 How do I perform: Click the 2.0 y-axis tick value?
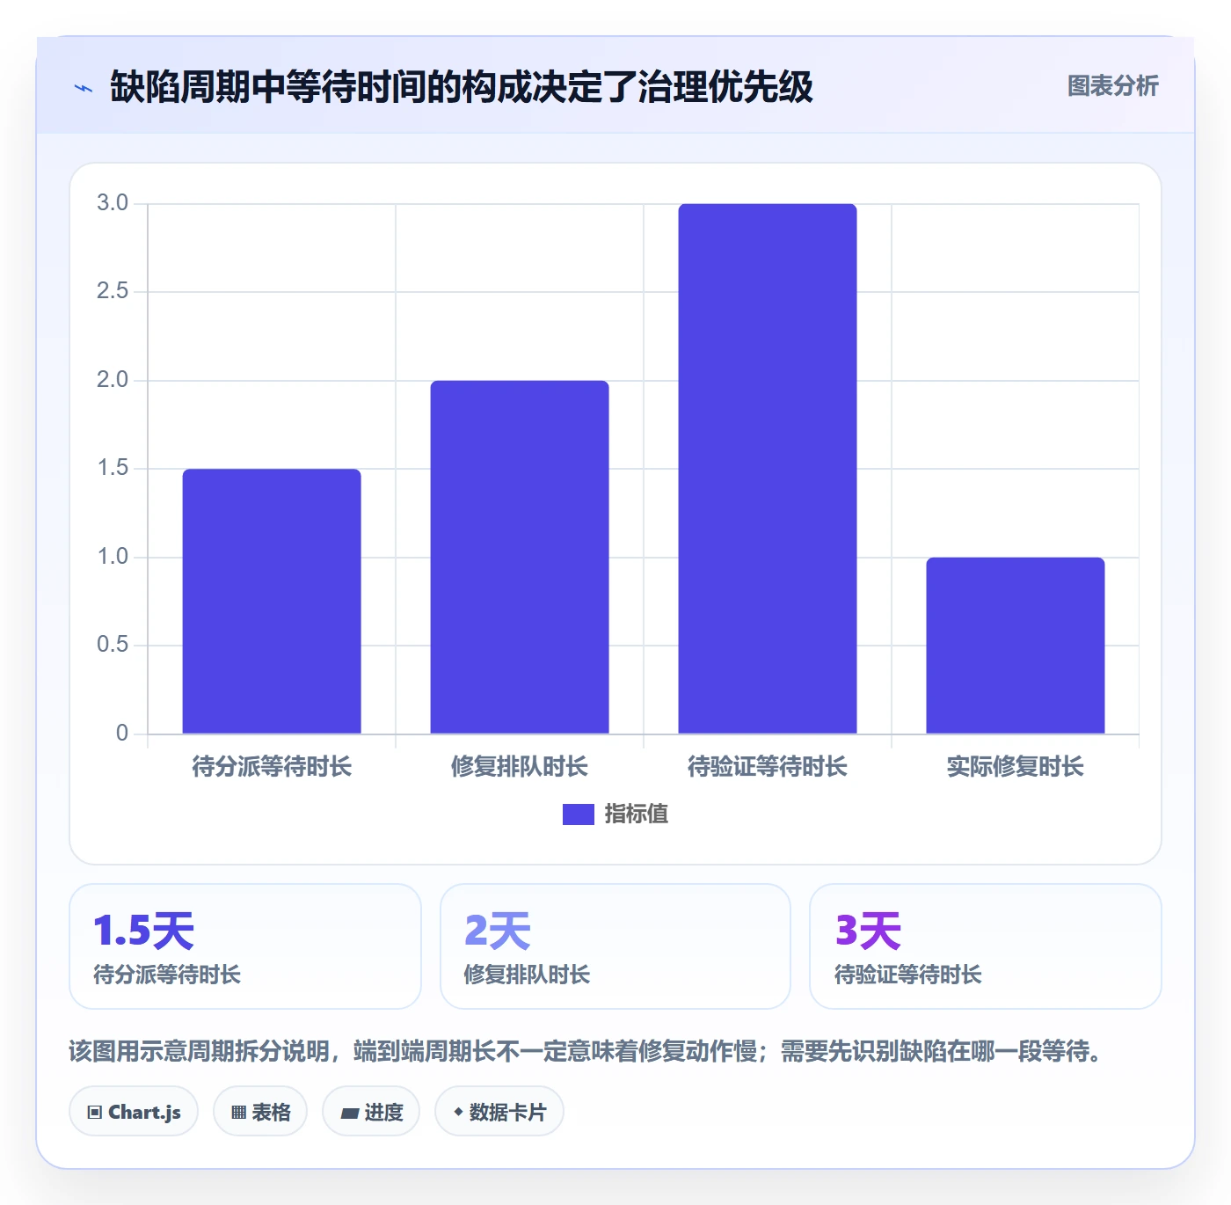(113, 380)
